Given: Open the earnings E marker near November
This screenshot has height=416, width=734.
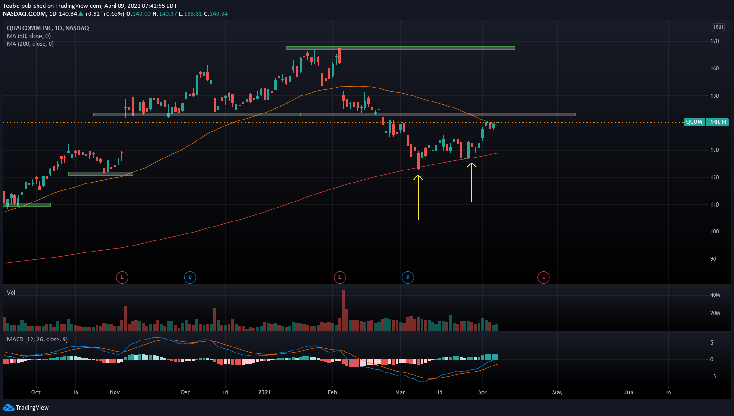Looking at the screenshot, I should pos(122,277).
